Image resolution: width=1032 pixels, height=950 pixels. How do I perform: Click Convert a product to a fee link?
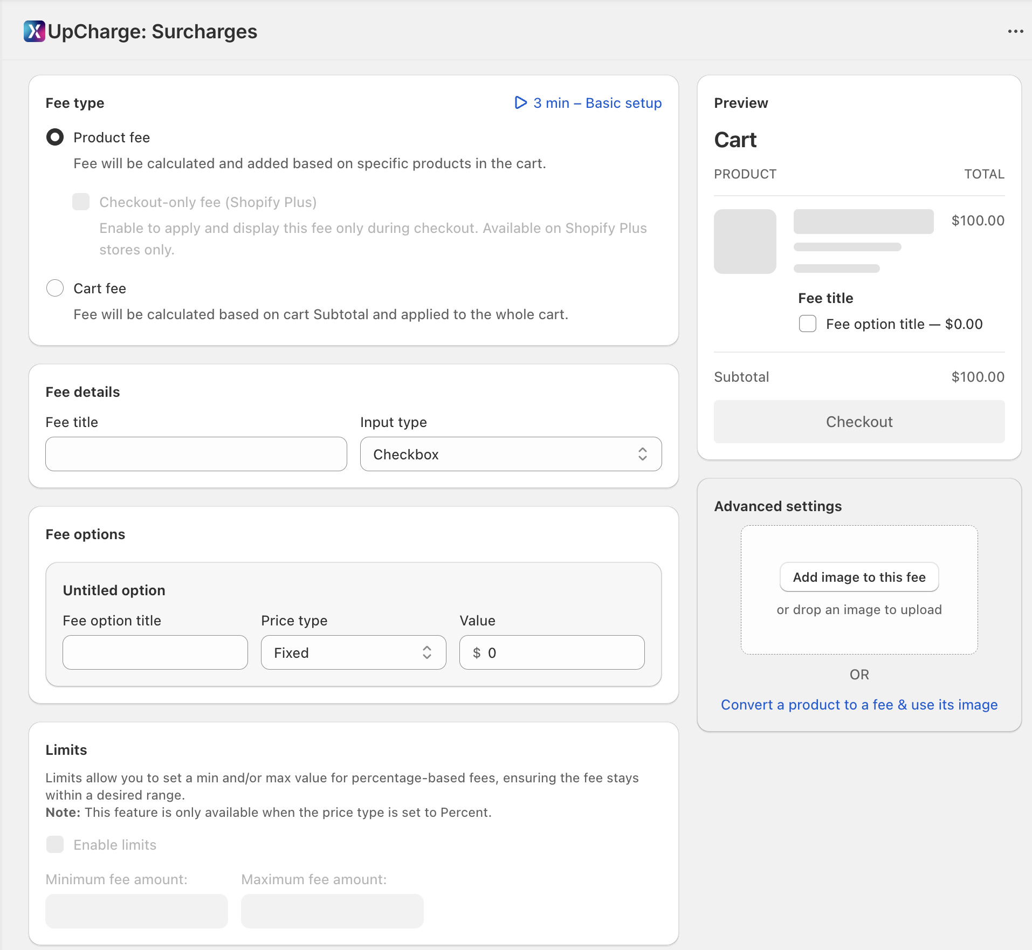pyautogui.click(x=858, y=704)
